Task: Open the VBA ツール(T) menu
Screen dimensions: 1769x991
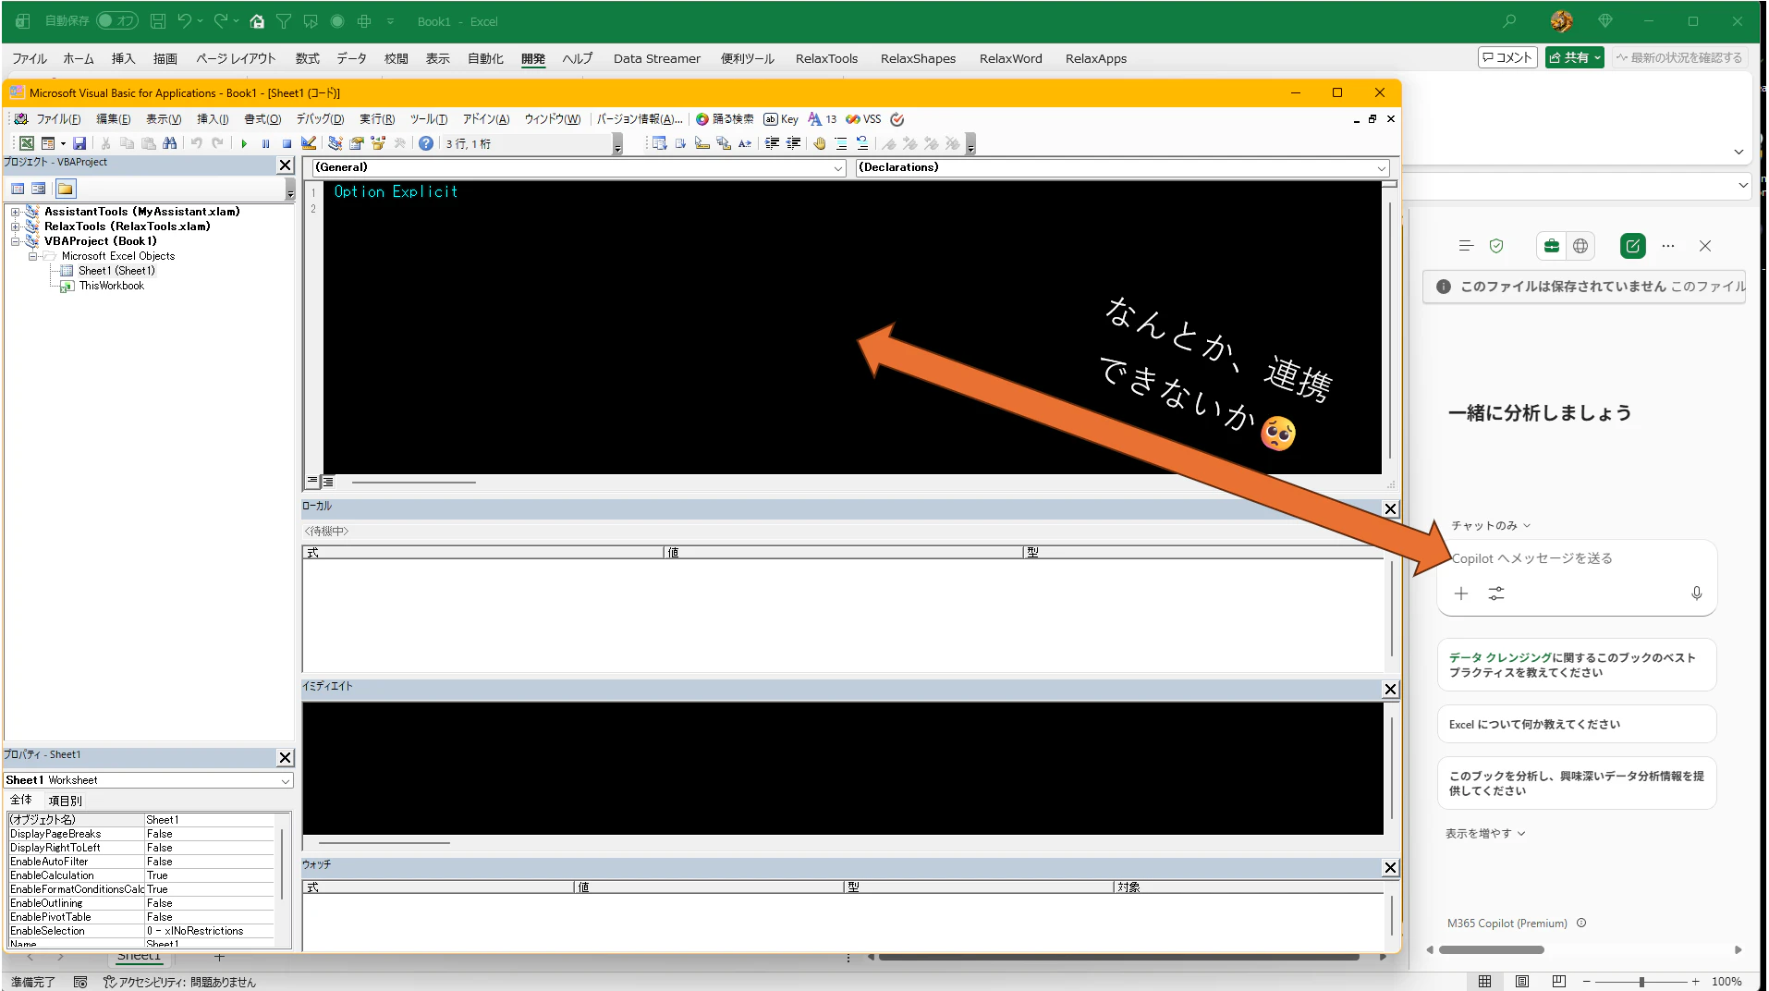Action: [x=429, y=119]
